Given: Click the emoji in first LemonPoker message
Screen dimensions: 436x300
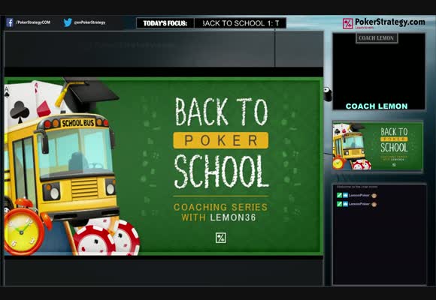Looking at the screenshot, I should [x=374, y=196].
